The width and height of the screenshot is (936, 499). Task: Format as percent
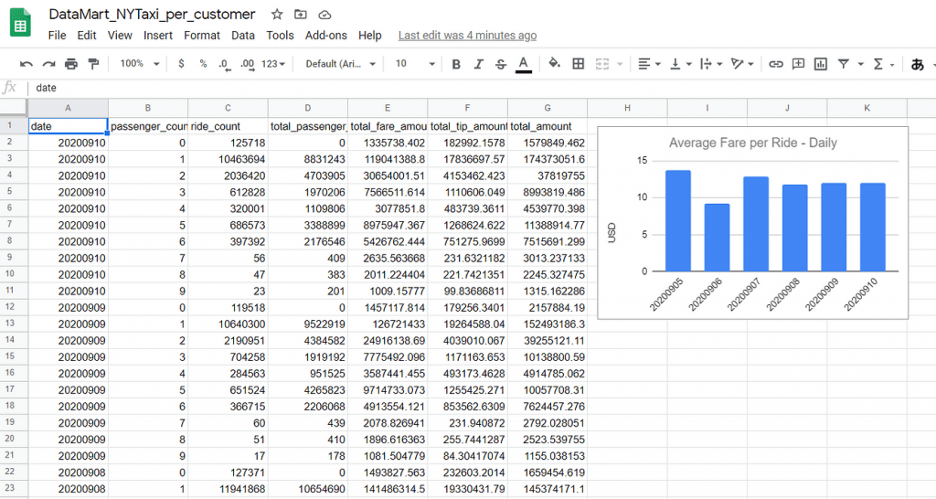pos(203,64)
